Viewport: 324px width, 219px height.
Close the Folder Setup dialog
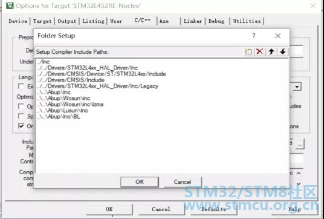(277, 36)
